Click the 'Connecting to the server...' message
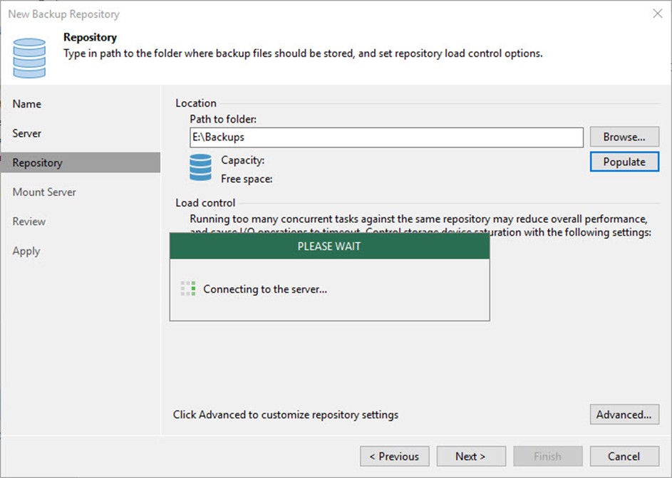The width and height of the screenshot is (672, 478). coord(265,289)
